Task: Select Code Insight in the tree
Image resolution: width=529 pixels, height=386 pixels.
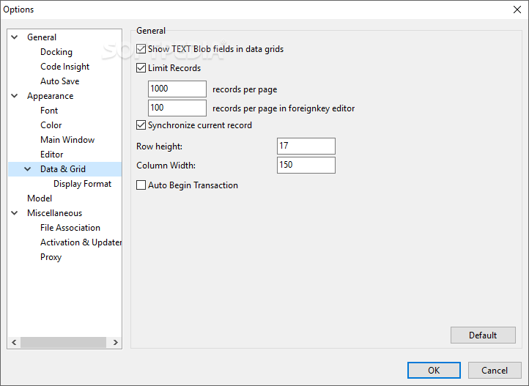Action: 65,67
